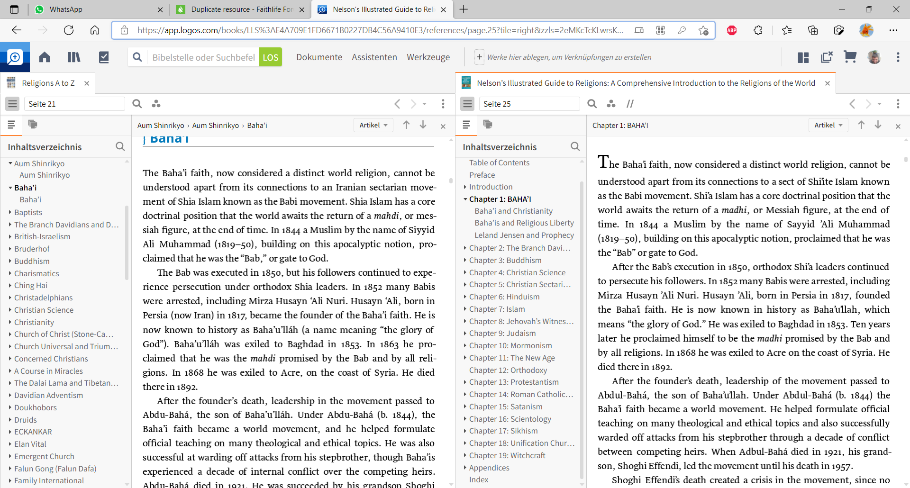Go to previous article in Religions A to Z

click(406, 125)
